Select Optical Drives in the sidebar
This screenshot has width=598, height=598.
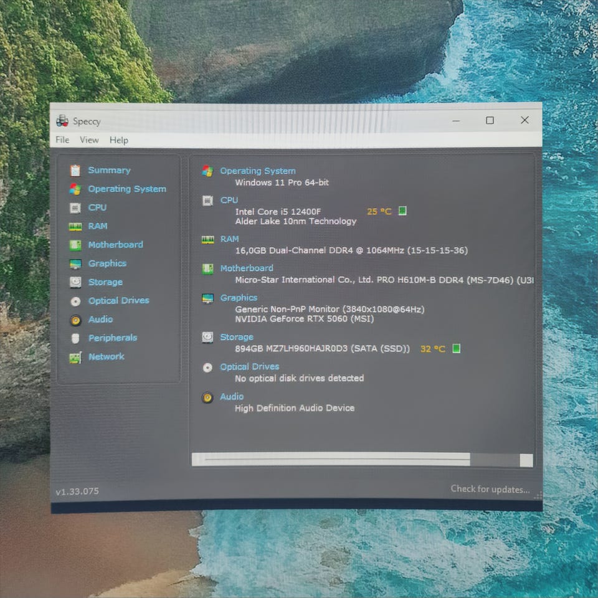pos(118,300)
